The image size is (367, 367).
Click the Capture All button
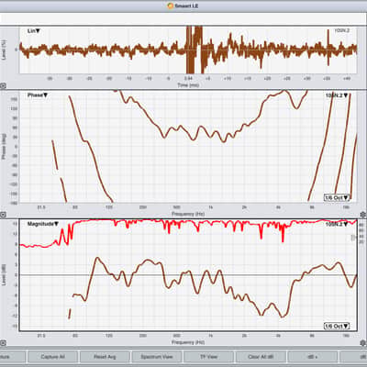53,357
